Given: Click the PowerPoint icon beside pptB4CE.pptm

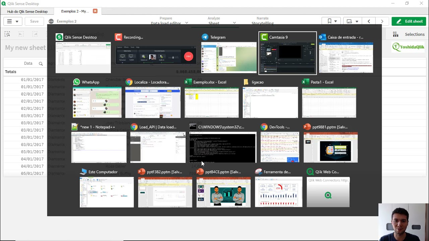Looking at the screenshot, I should click(x=200, y=172).
